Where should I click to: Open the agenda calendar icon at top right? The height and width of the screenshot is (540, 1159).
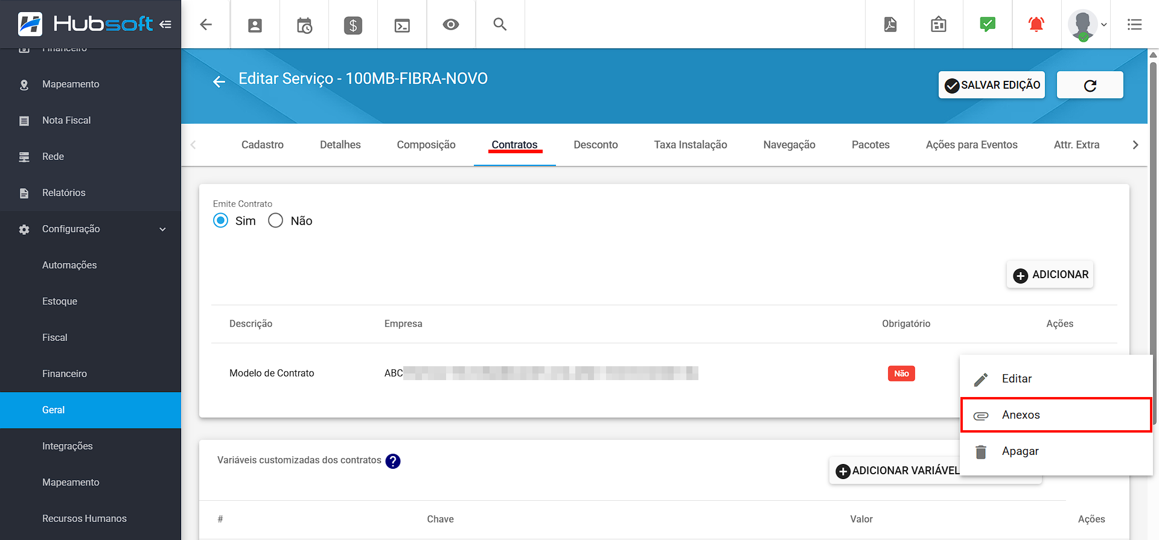(x=939, y=25)
